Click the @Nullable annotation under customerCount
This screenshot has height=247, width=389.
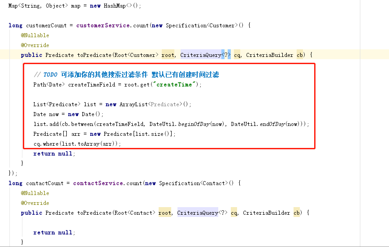[35, 35]
